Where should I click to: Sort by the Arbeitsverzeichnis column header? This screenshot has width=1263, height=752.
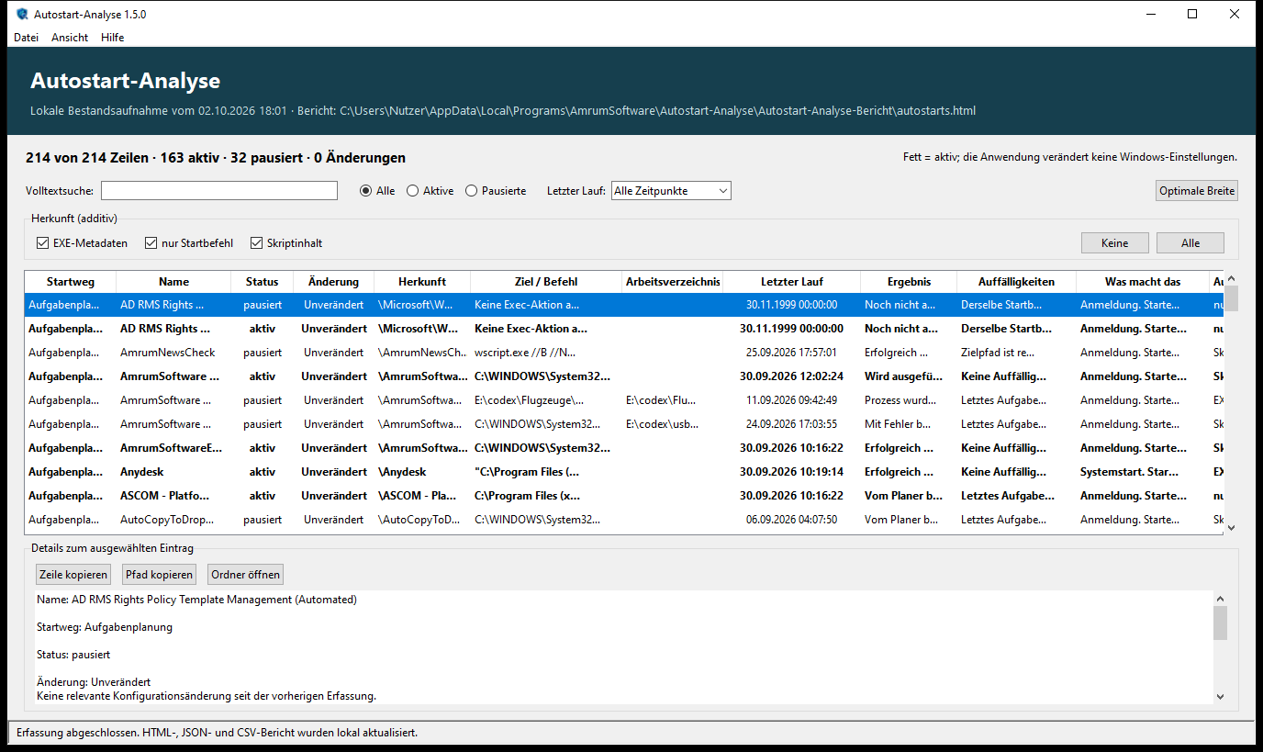(x=673, y=282)
